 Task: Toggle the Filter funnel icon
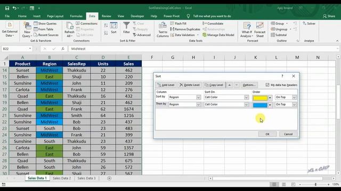(126, 28)
